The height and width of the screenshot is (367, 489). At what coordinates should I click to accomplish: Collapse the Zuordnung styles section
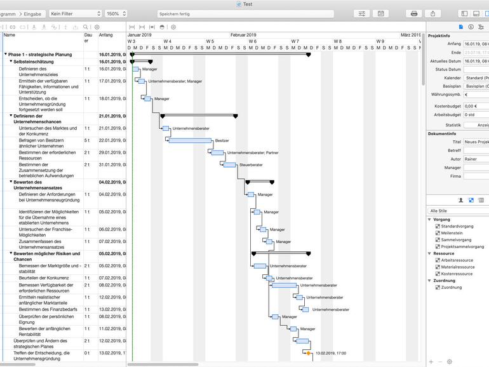[429, 281]
